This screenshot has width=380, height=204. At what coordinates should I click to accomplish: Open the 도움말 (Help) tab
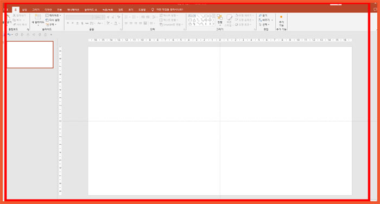point(142,10)
